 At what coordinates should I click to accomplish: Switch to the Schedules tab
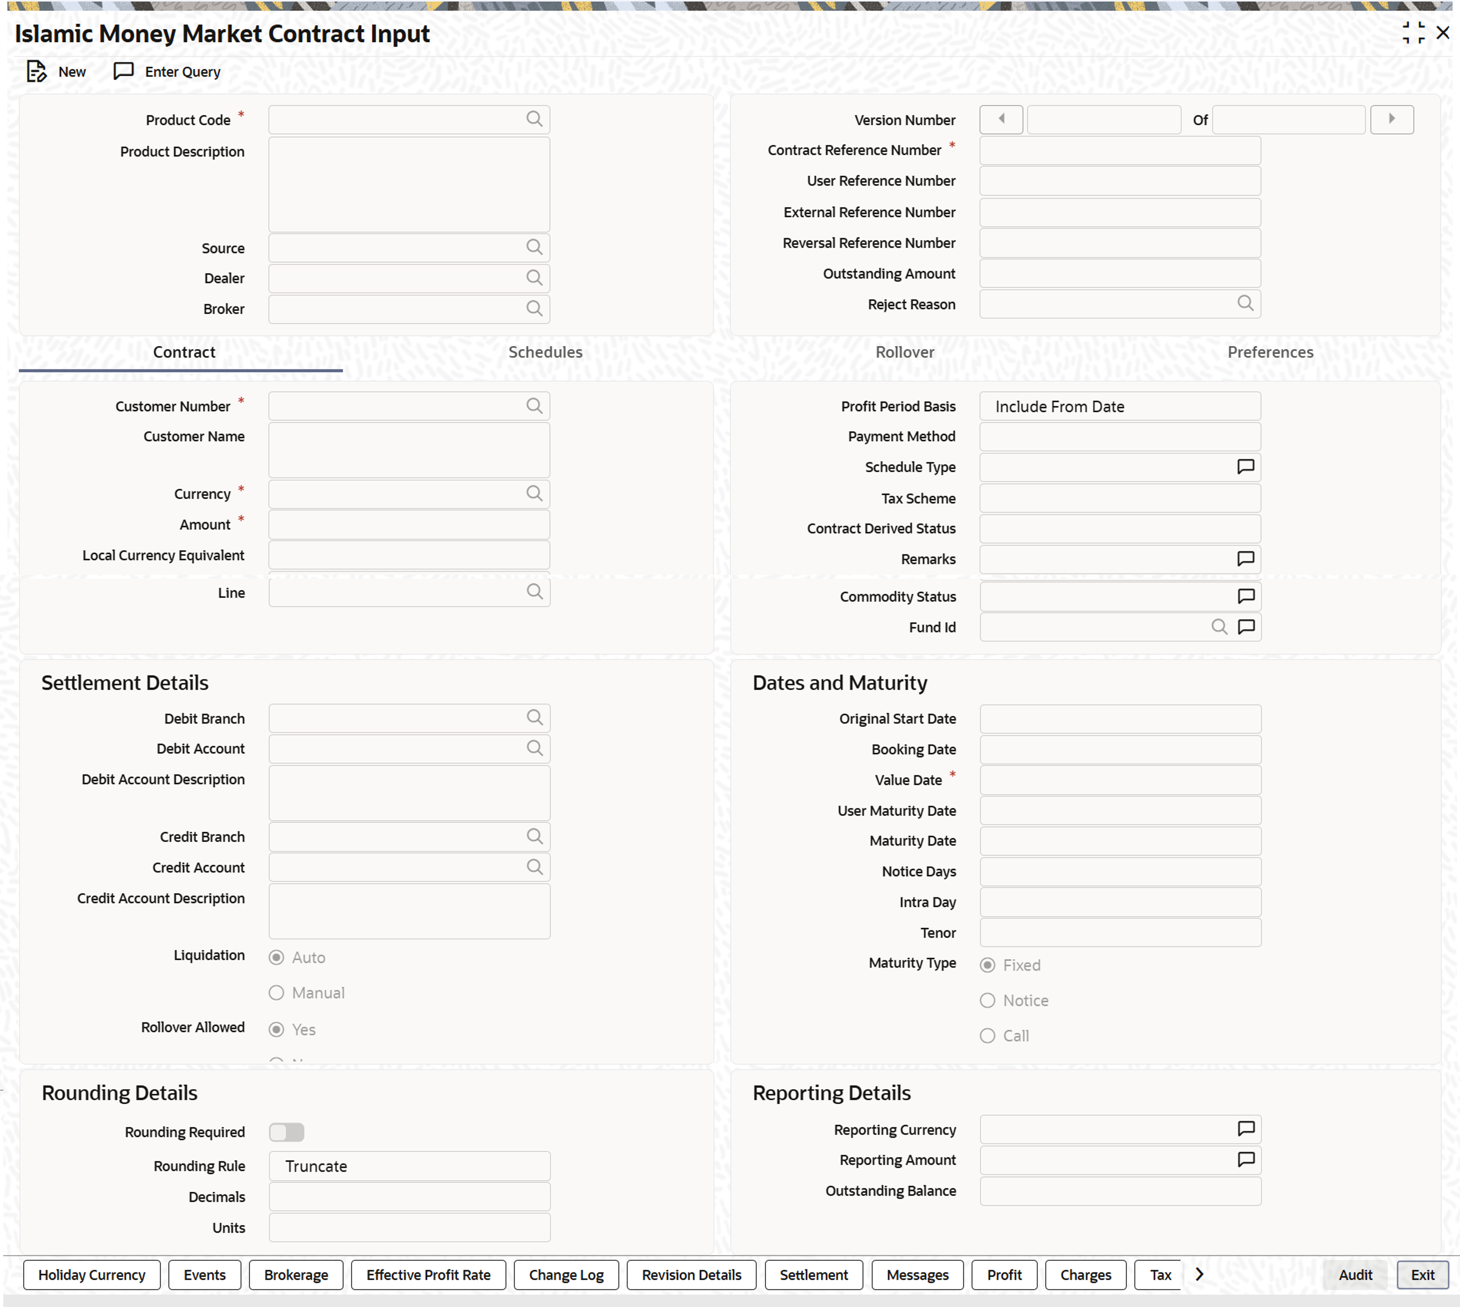click(545, 352)
